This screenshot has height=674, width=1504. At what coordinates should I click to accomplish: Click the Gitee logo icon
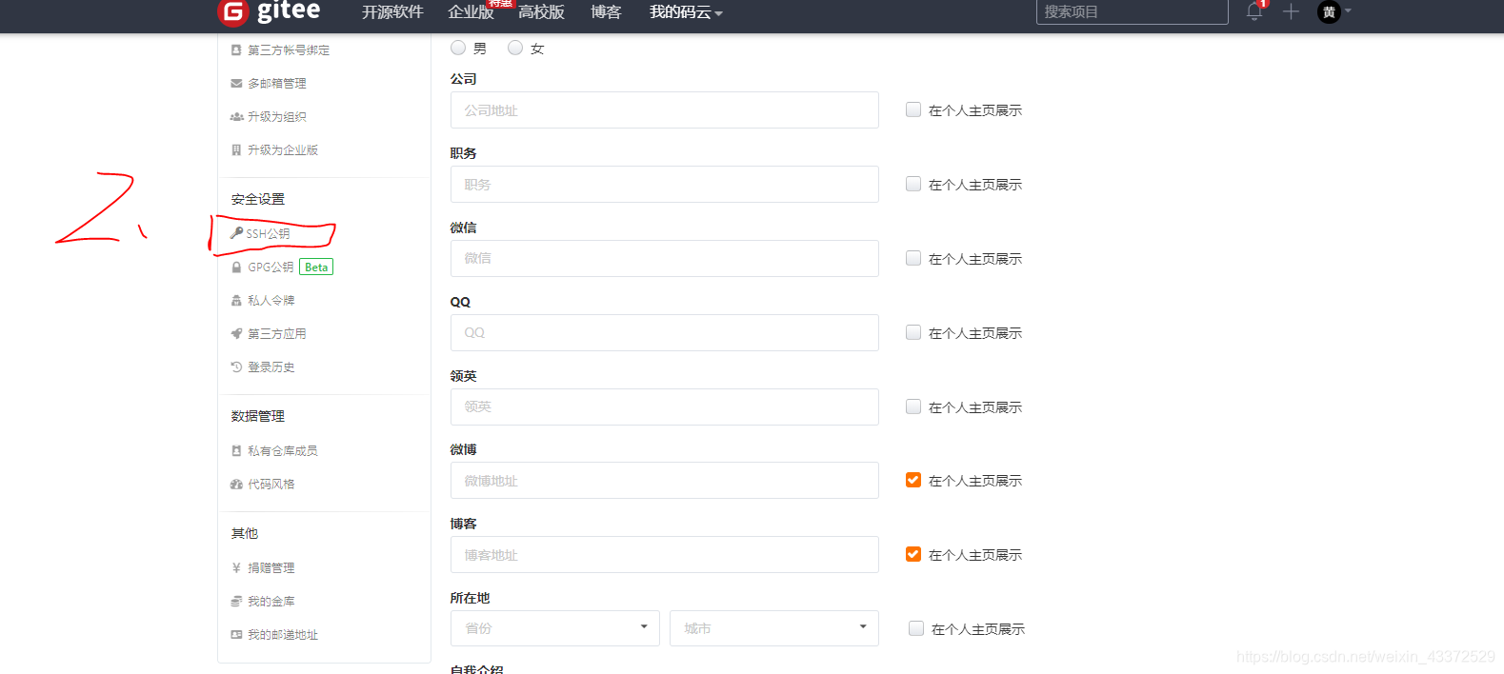(232, 12)
